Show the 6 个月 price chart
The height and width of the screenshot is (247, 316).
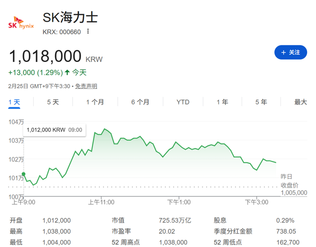[140, 102]
